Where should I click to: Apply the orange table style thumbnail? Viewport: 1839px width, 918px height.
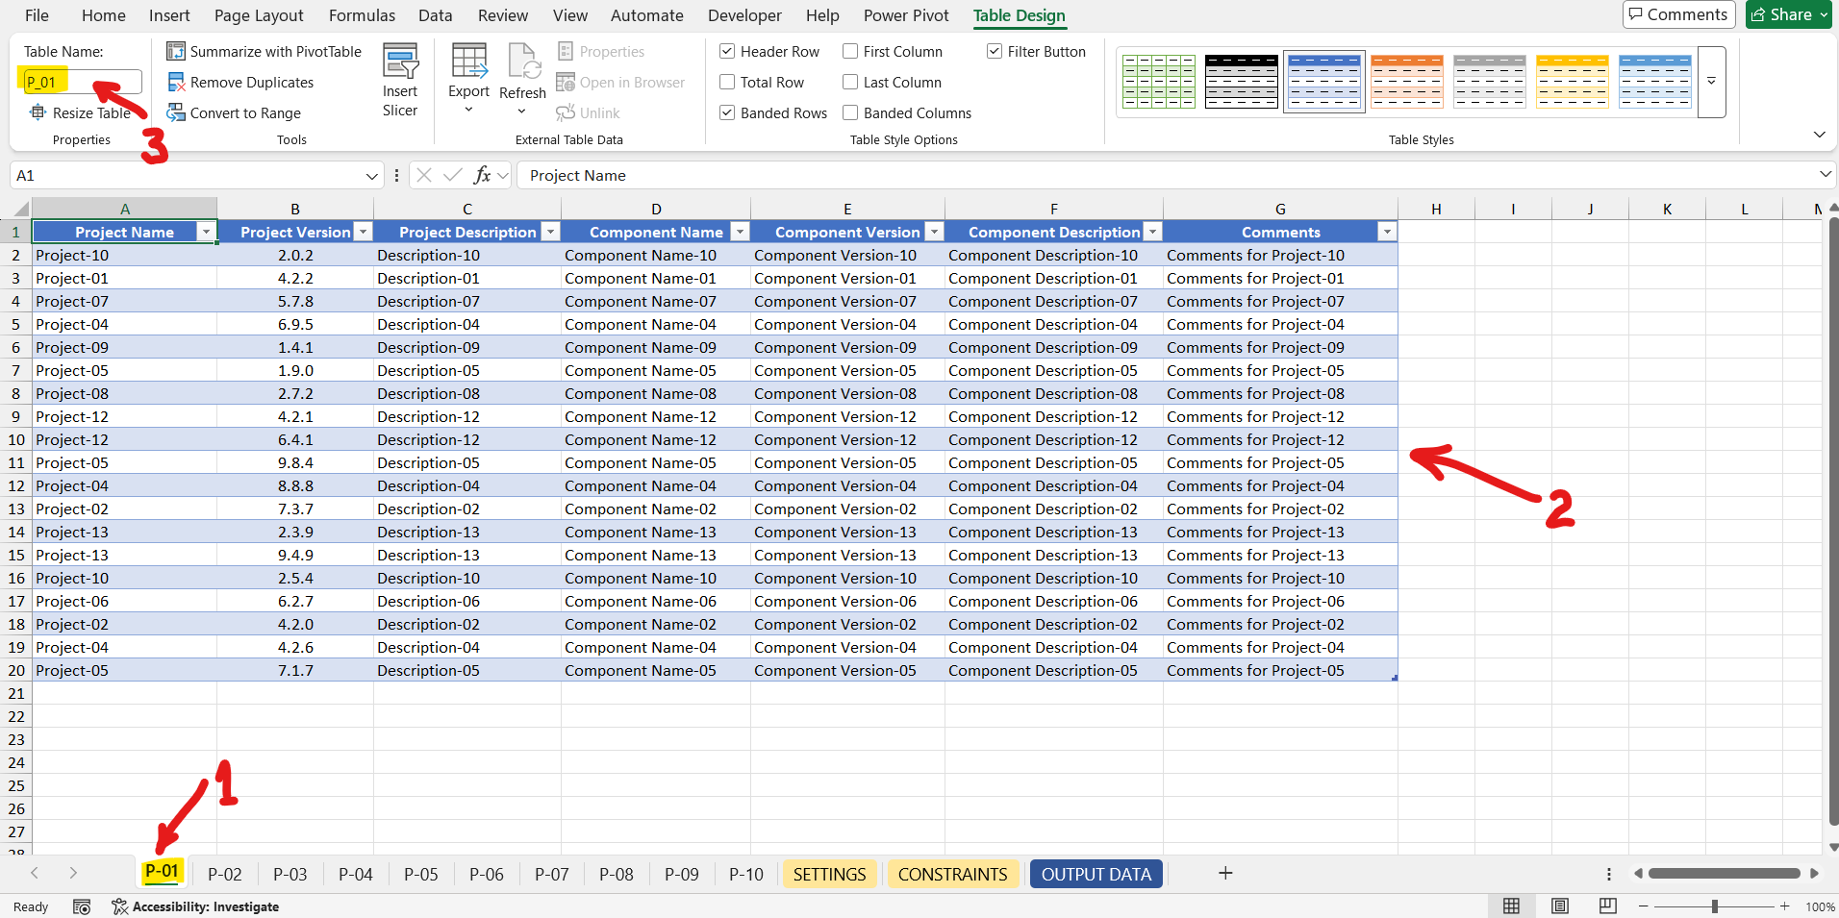[1407, 82]
